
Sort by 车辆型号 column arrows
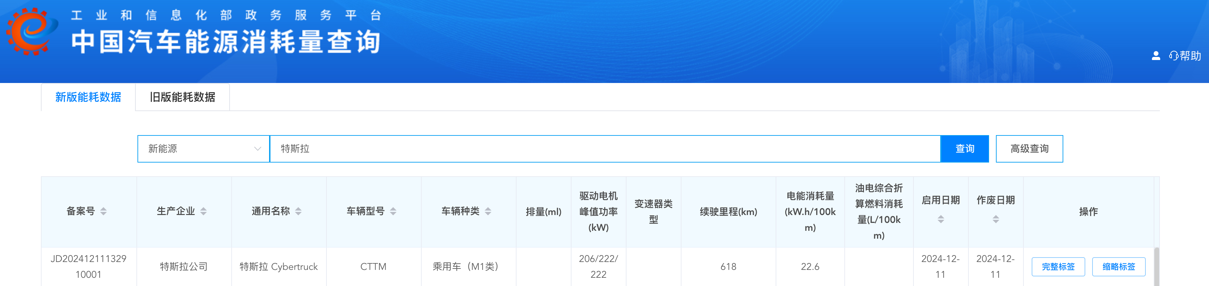pos(393,212)
